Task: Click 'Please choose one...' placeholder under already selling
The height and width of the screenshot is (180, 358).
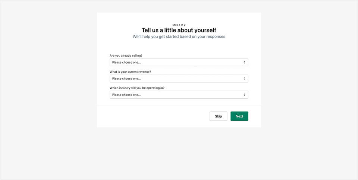Action: (x=126, y=62)
